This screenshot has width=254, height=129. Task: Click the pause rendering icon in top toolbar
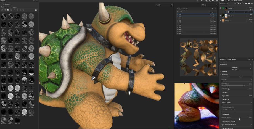click(202, 1)
